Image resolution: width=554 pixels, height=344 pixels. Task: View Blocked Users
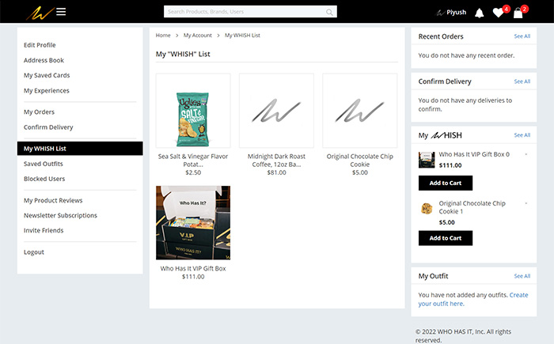coord(44,179)
